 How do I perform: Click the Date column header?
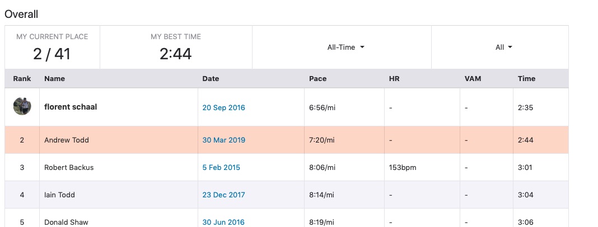point(211,79)
